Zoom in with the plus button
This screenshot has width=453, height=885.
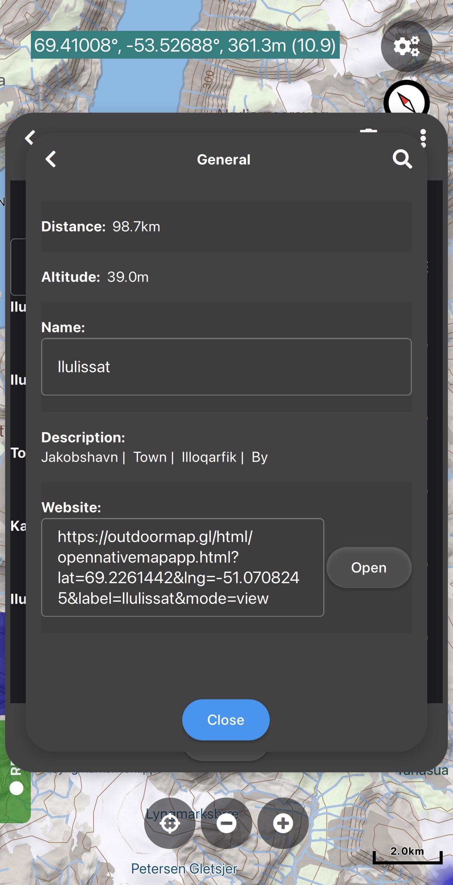click(x=283, y=823)
